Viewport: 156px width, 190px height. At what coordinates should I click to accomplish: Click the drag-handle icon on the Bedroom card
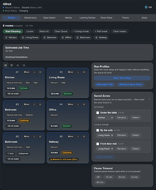point(34,104)
